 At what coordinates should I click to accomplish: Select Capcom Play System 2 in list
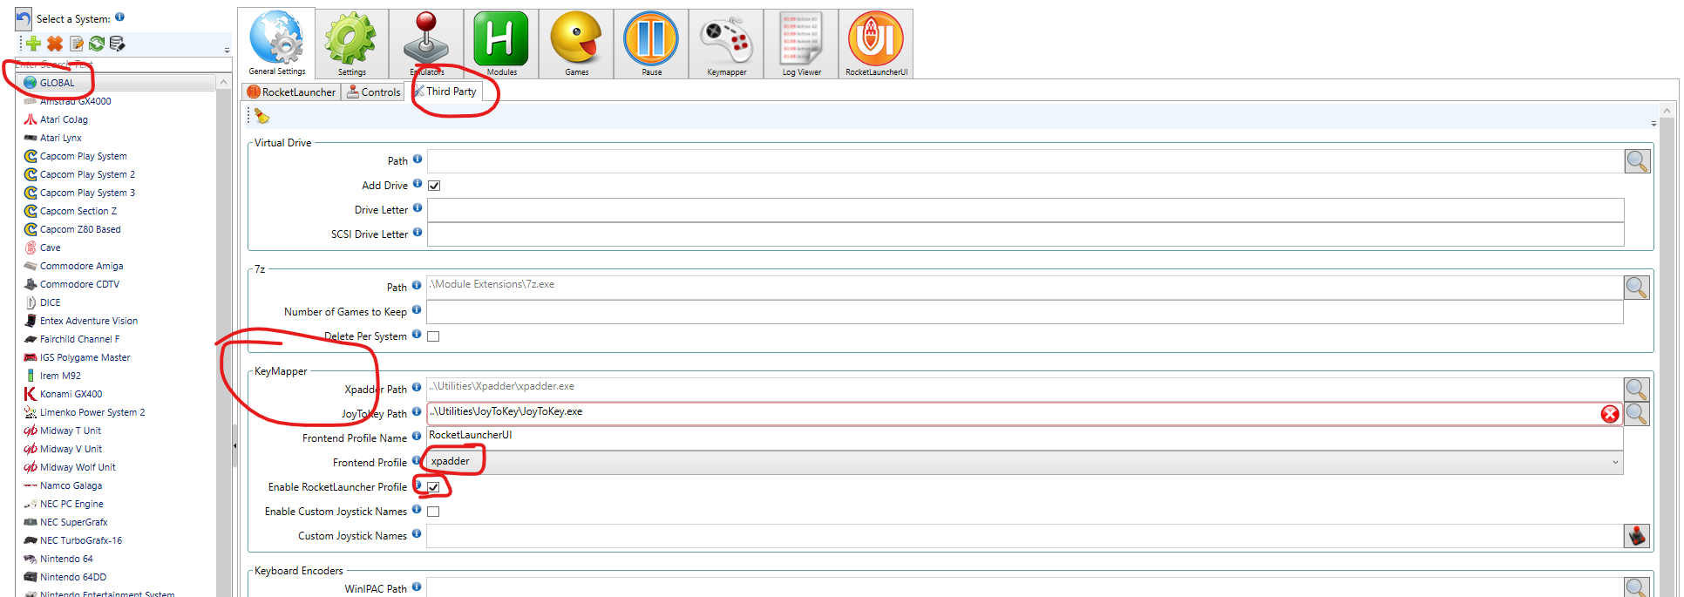click(87, 174)
